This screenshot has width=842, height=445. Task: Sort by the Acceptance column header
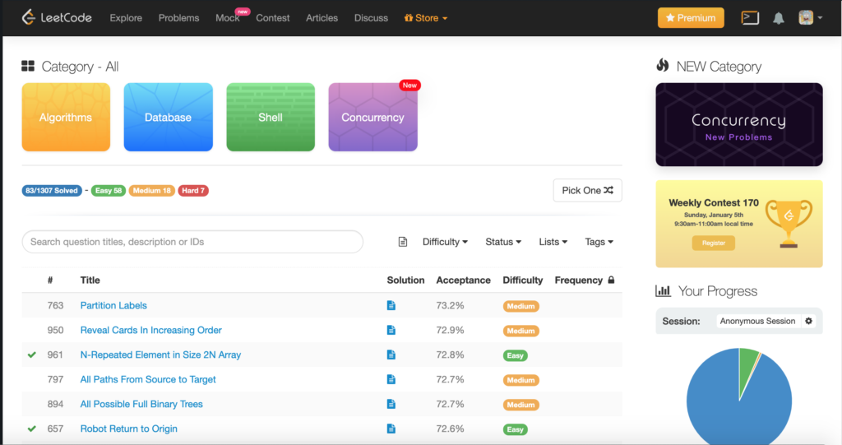[x=464, y=280]
